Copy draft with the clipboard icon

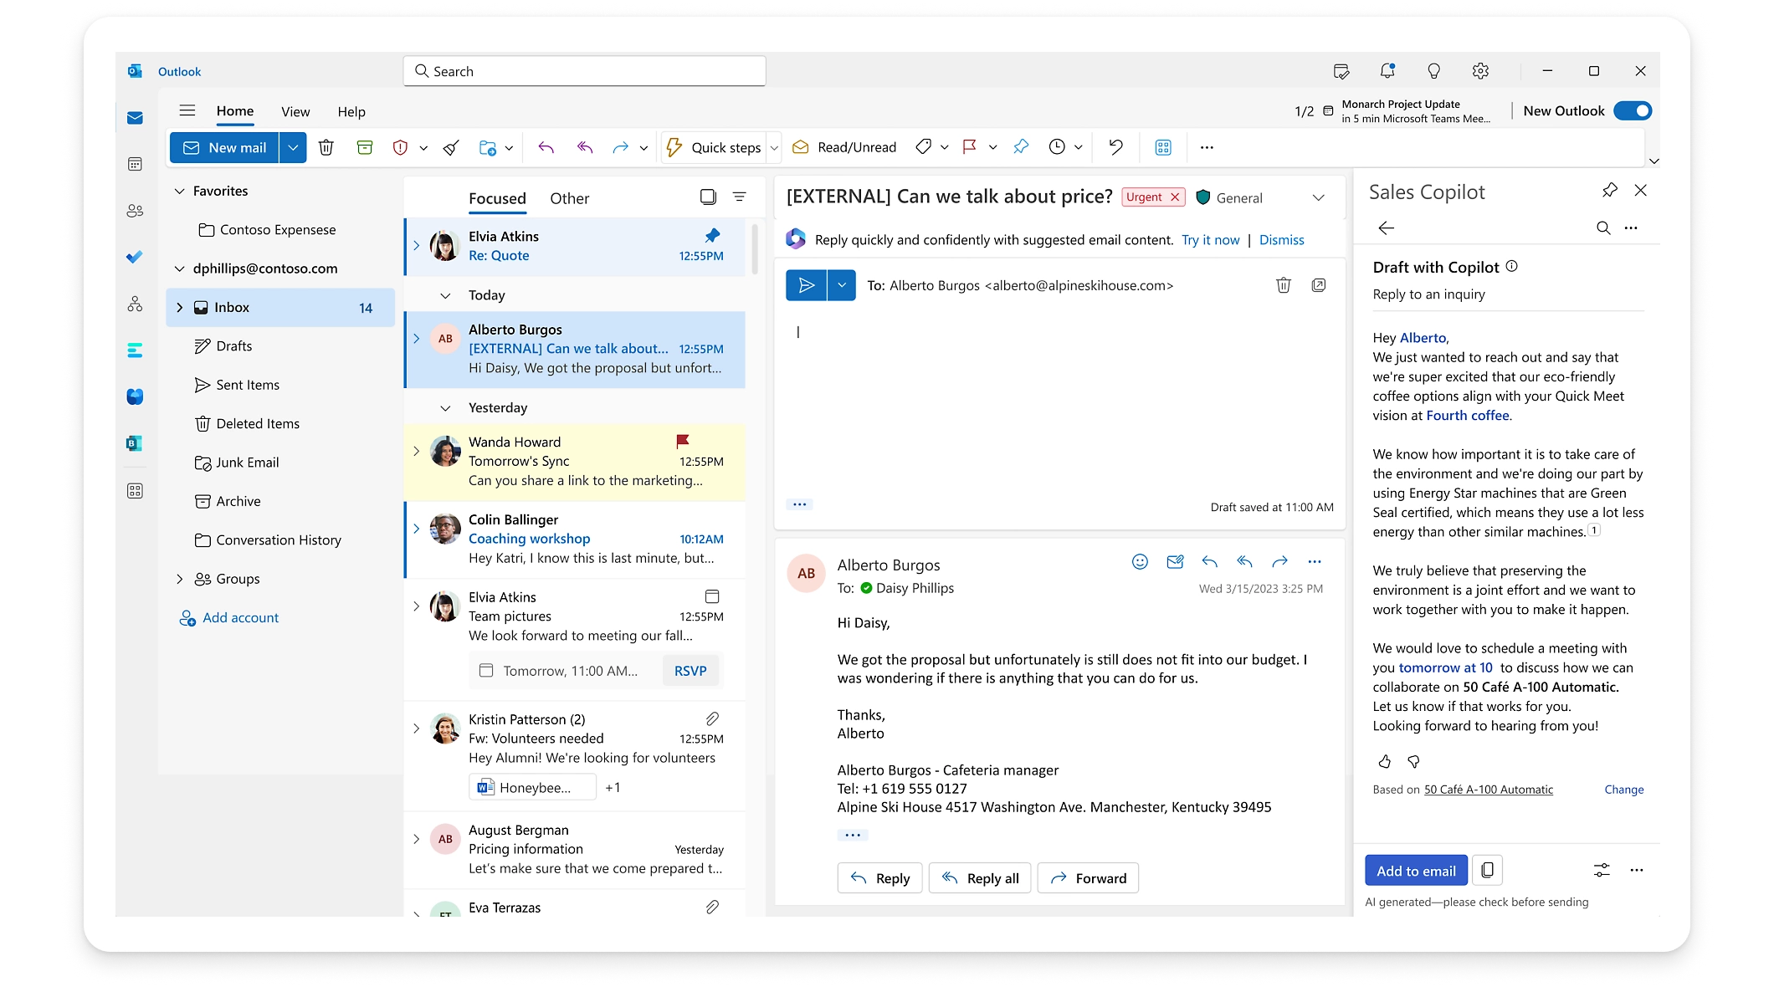coord(1487,870)
